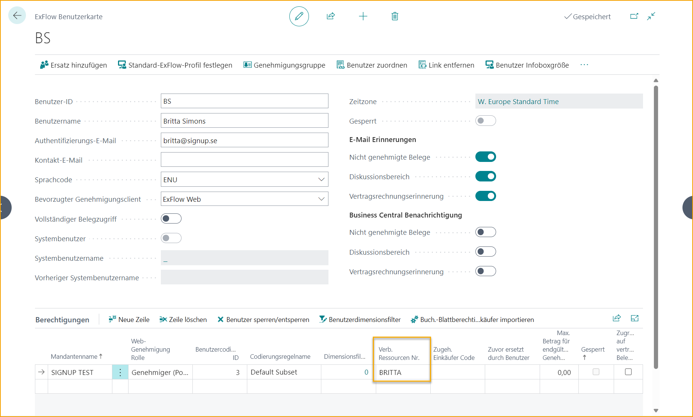
Task: Click Zugeh. Einkäufer Code header
Action: (454, 354)
